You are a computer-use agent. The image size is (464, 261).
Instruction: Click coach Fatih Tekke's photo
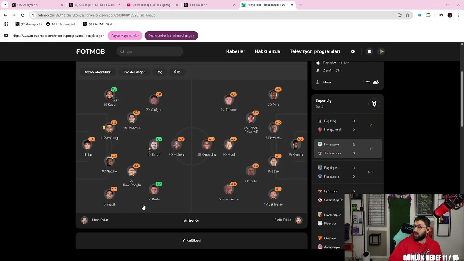point(298,220)
